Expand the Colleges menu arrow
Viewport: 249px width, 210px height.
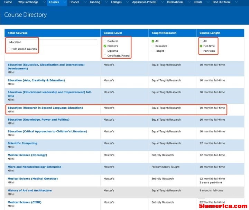coord(127,2)
